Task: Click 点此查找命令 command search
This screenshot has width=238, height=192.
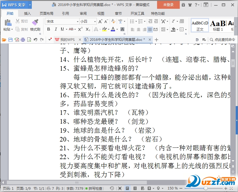Action: click(x=222, y=40)
